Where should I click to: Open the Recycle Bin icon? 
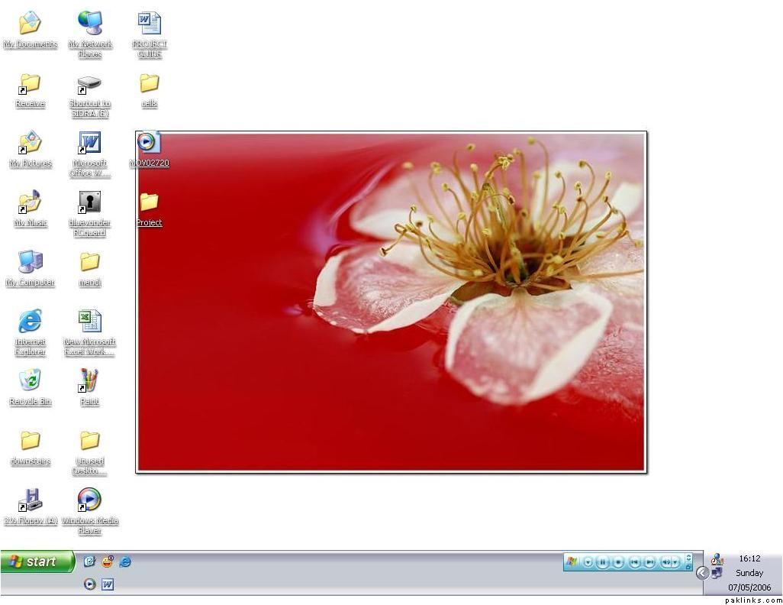[30, 380]
